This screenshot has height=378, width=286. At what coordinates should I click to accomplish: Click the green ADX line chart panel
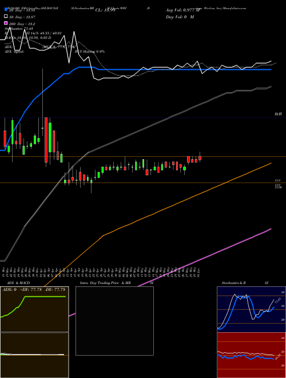click(34, 309)
